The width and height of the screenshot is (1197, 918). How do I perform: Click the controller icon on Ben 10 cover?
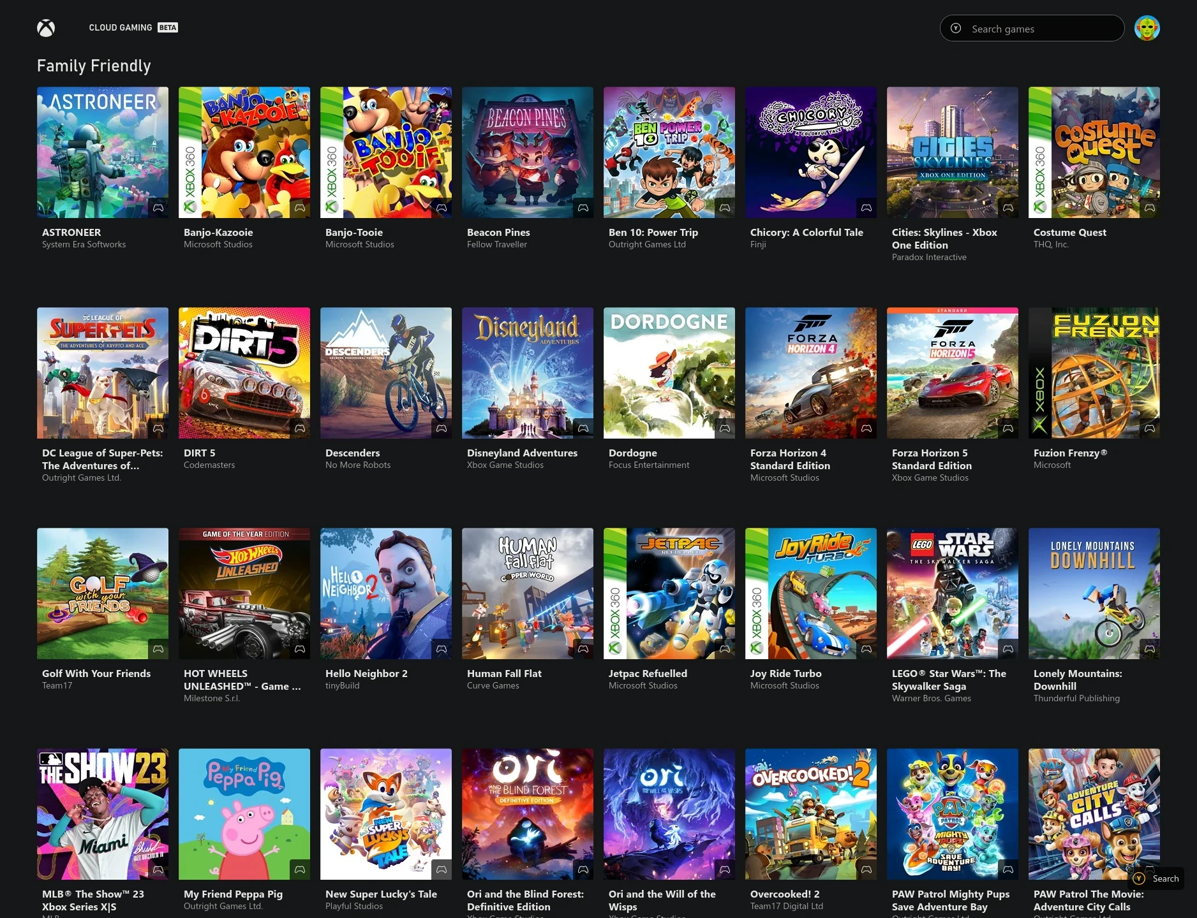click(x=725, y=208)
